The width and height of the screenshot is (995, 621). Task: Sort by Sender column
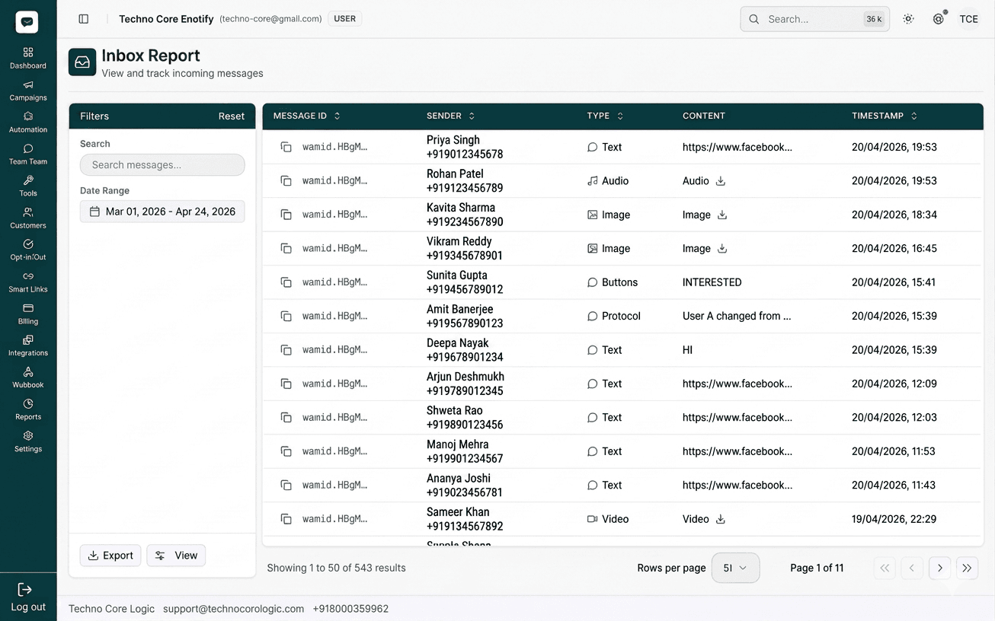pyautogui.click(x=451, y=116)
